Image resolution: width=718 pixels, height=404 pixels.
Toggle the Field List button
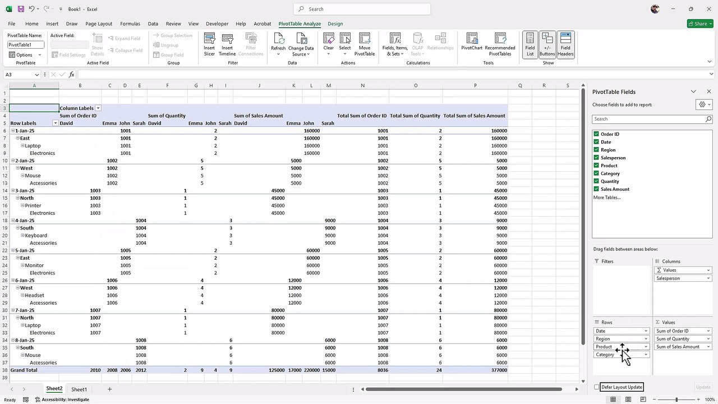tap(530, 44)
